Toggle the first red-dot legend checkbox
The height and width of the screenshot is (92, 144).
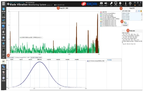102,12
